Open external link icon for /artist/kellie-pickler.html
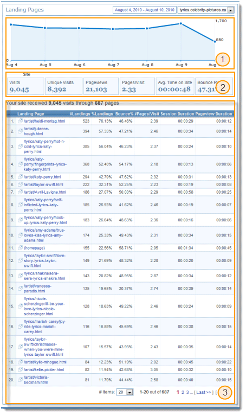The image size is (246, 415). click(20, 370)
